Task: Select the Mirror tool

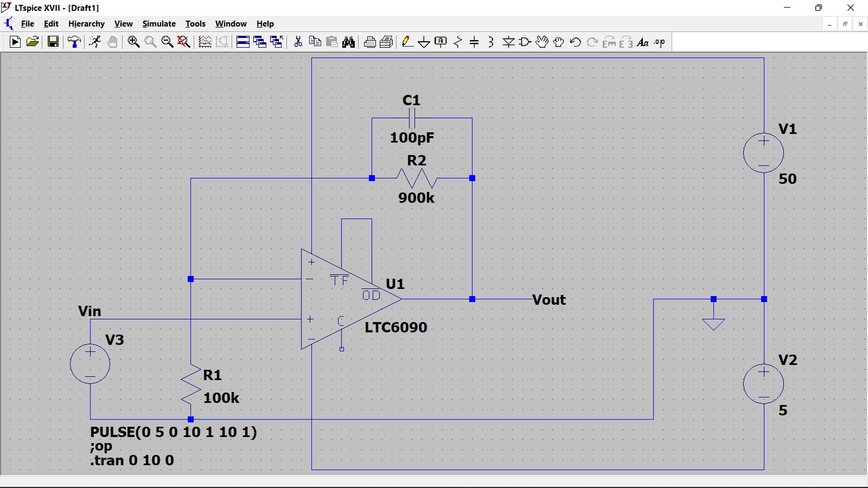Action: [x=626, y=42]
